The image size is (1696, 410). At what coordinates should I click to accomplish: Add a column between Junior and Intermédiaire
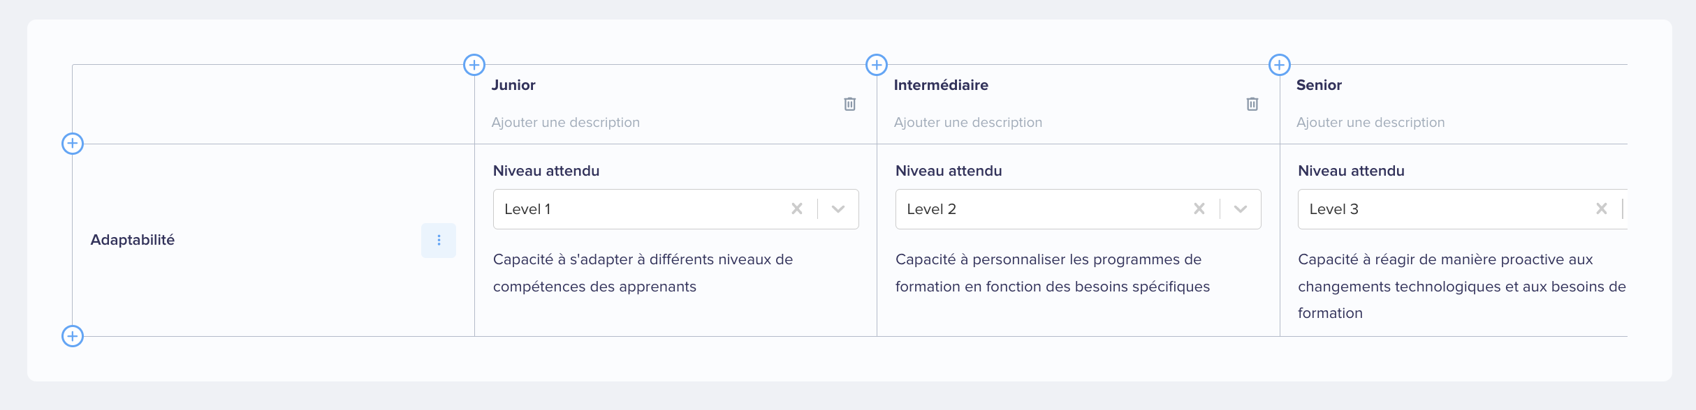(x=877, y=65)
